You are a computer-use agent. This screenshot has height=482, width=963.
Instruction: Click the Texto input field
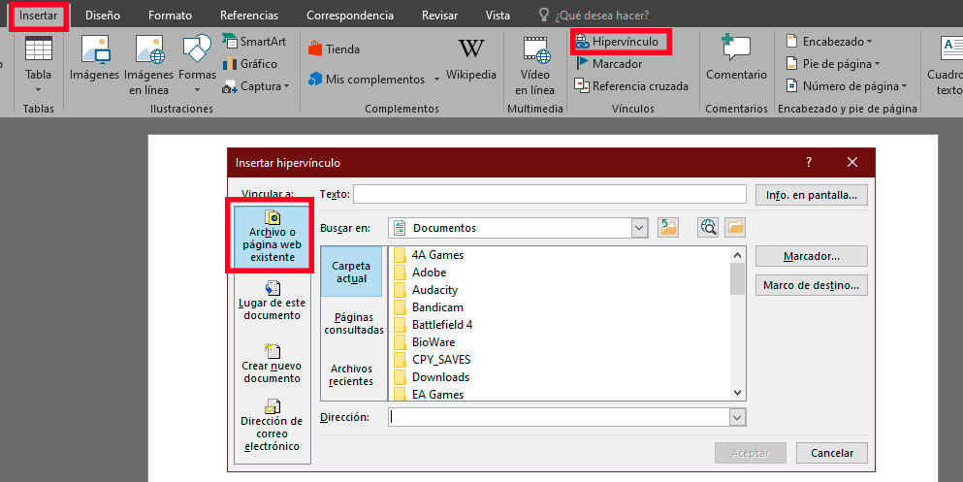coord(549,195)
